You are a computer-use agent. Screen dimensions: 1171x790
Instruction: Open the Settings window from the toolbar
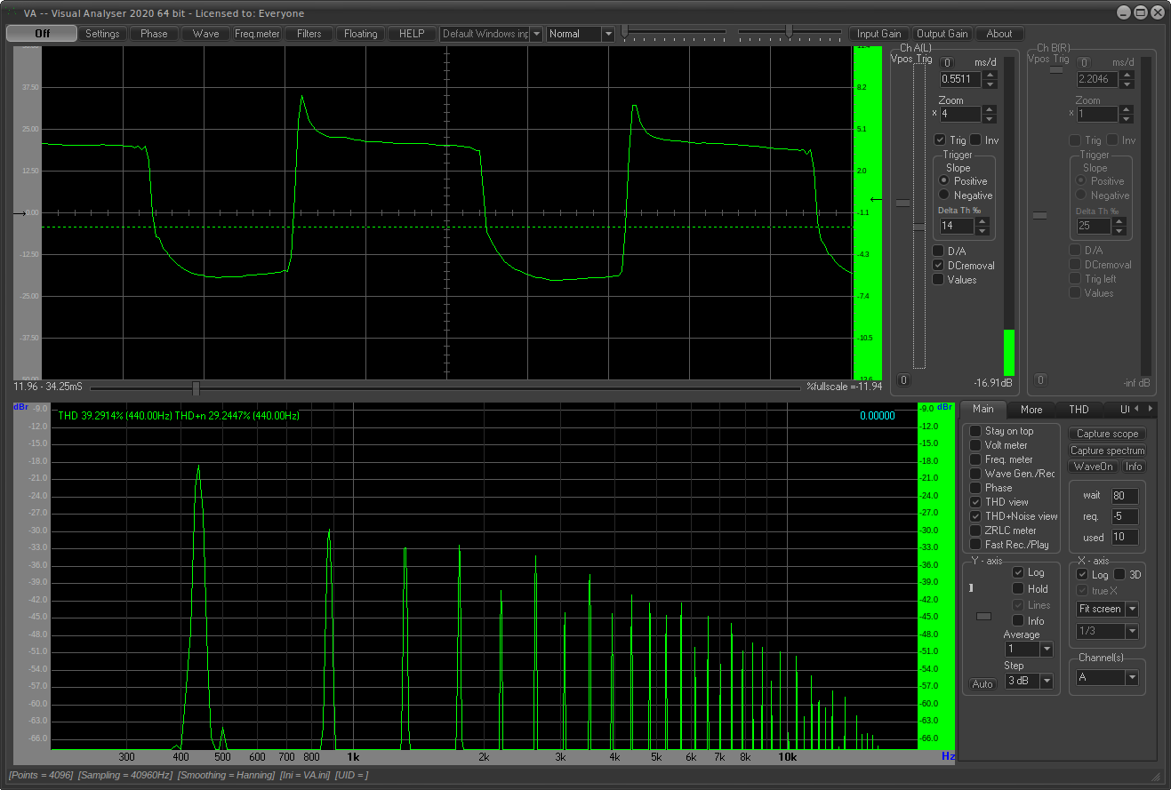tap(102, 34)
